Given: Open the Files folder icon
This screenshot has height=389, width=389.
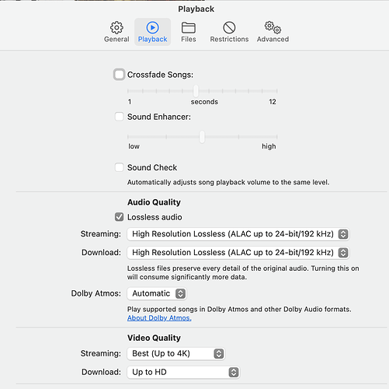Looking at the screenshot, I should (189, 28).
